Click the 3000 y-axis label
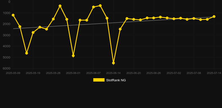 click(x=7, y=35)
